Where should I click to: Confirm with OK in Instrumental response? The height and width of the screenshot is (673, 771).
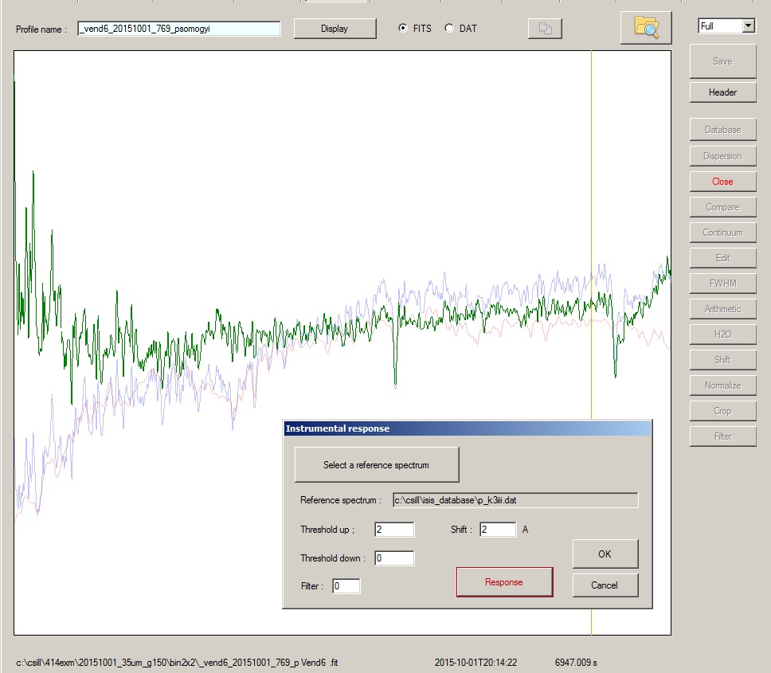click(605, 554)
